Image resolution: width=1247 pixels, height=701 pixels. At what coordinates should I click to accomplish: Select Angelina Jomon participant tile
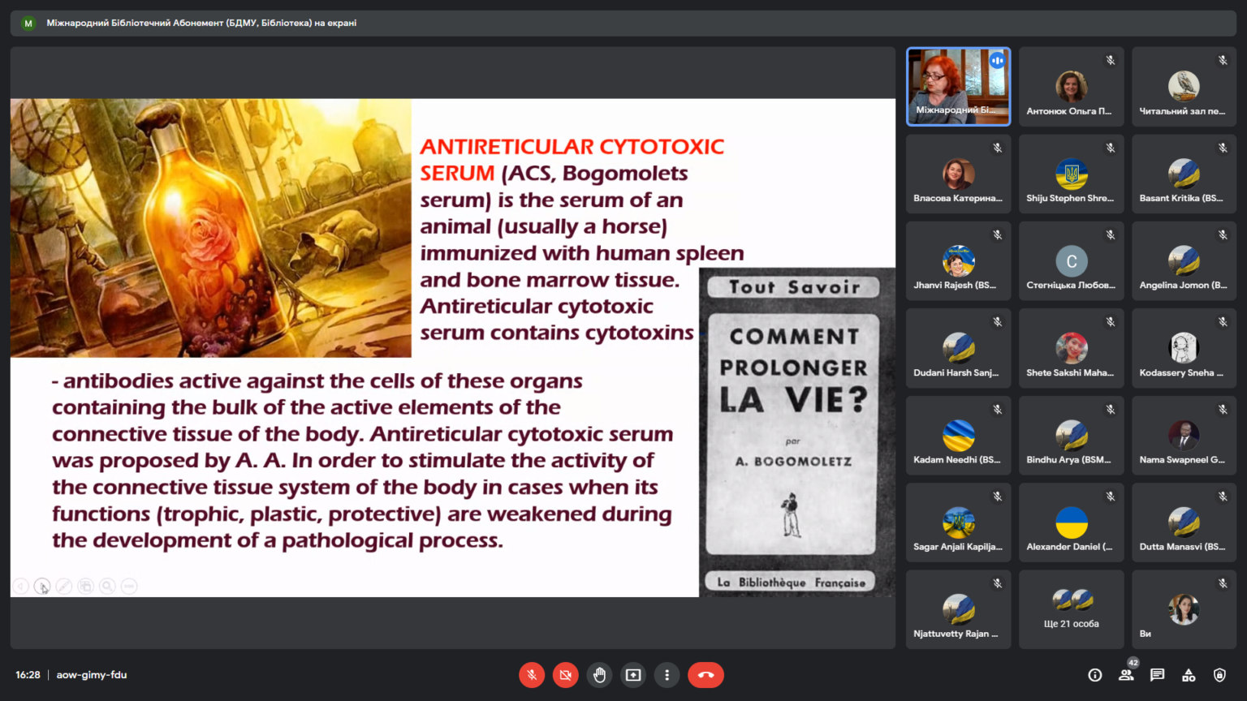click(x=1184, y=261)
